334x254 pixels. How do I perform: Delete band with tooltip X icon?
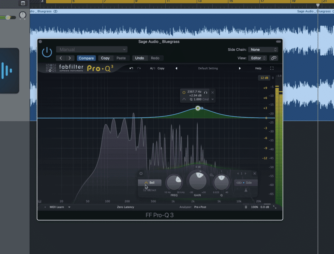tap(212, 93)
